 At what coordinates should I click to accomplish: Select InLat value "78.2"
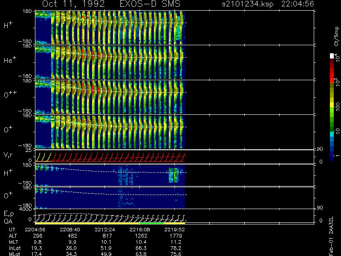pos(176,248)
